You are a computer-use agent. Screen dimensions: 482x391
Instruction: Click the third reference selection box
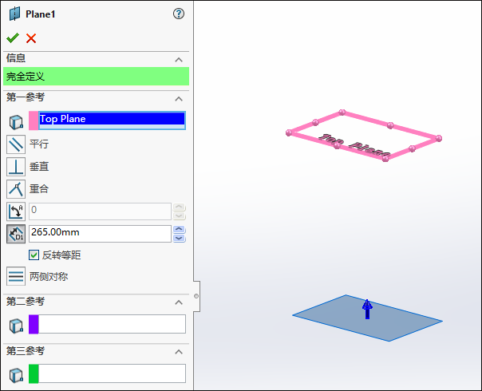tap(112, 373)
